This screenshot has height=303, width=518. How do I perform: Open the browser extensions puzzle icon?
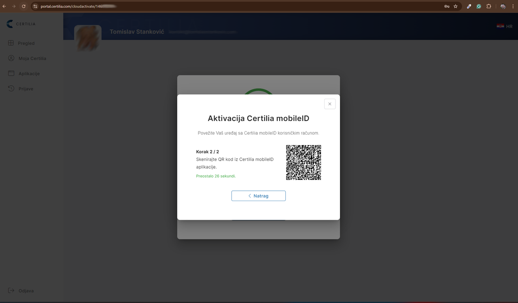pos(488,6)
